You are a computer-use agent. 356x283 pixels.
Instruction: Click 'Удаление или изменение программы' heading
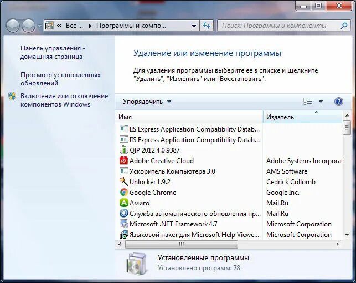pyautogui.click(x=207, y=53)
